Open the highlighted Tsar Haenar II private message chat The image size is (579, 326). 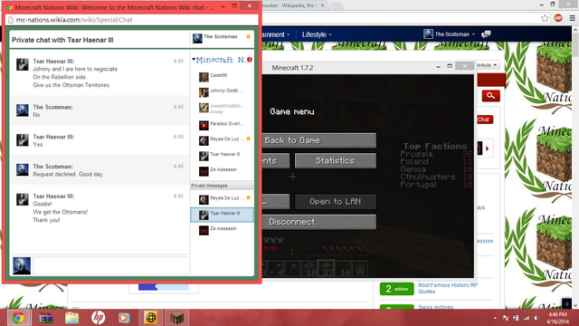[x=222, y=215]
